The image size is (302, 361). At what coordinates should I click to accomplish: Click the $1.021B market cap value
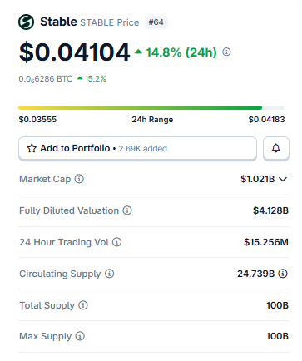click(x=257, y=179)
